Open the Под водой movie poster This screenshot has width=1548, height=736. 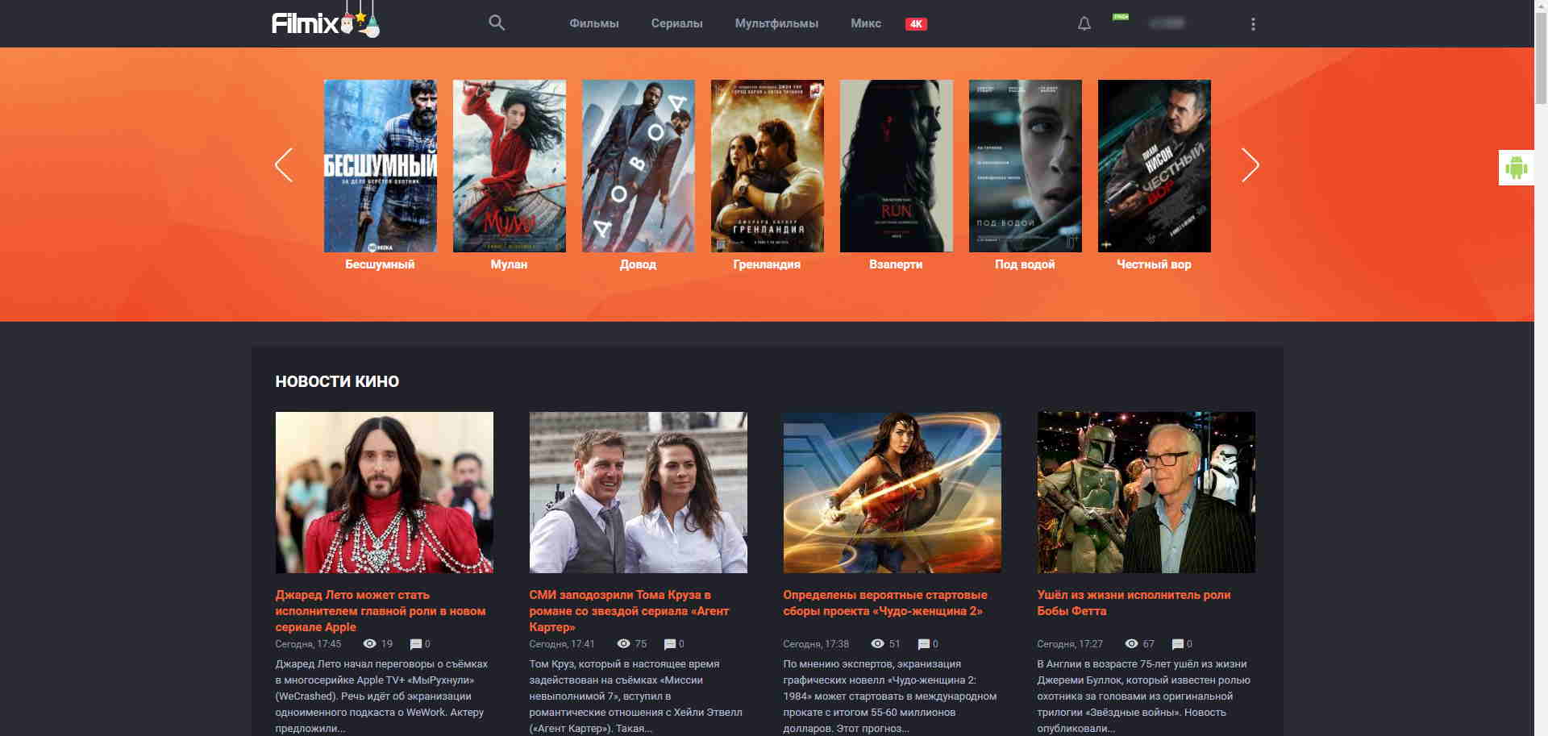tap(1026, 166)
